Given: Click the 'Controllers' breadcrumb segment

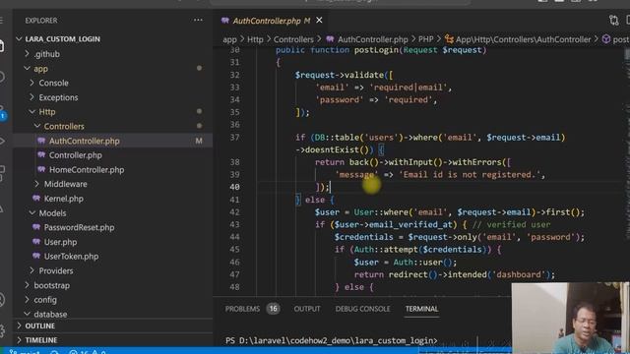Looking at the screenshot, I should click(293, 39).
